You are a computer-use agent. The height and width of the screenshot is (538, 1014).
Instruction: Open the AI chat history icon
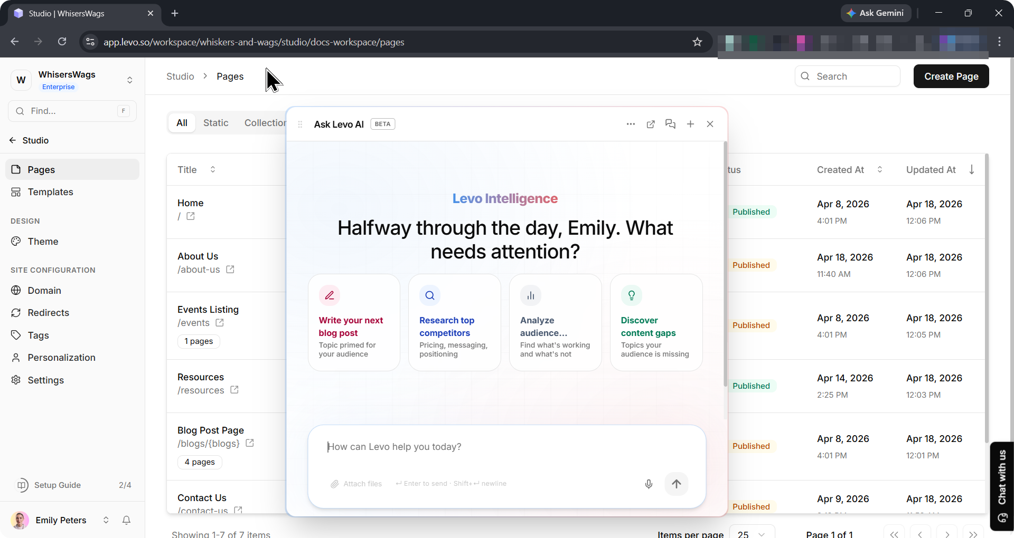pyautogui.click(x=670, y=124)
